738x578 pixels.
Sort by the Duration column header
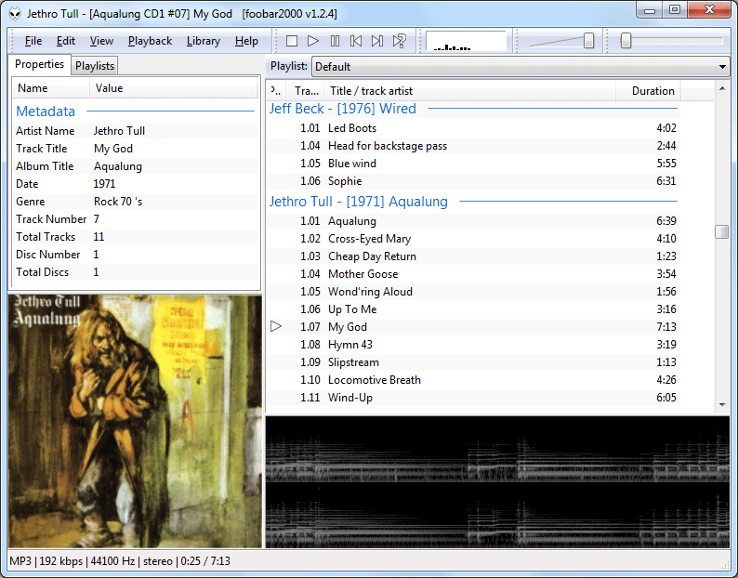(x=648, y=91)
